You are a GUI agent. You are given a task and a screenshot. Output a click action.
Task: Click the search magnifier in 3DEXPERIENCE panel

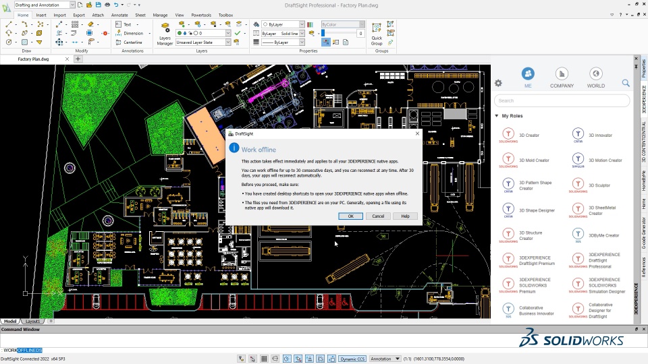pyautogui.click(x=626, y=84)
